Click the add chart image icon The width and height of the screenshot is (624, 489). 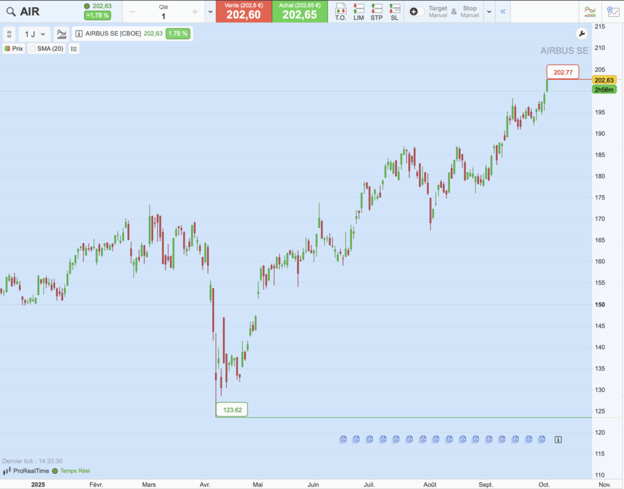[x=612, y=12]
